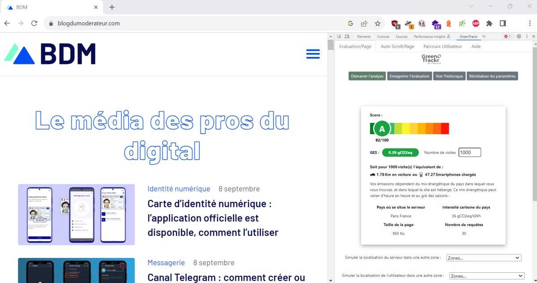The image size is (537, 283).
Task: Activate DevTools inspect element picker
Action: (339, 37)
